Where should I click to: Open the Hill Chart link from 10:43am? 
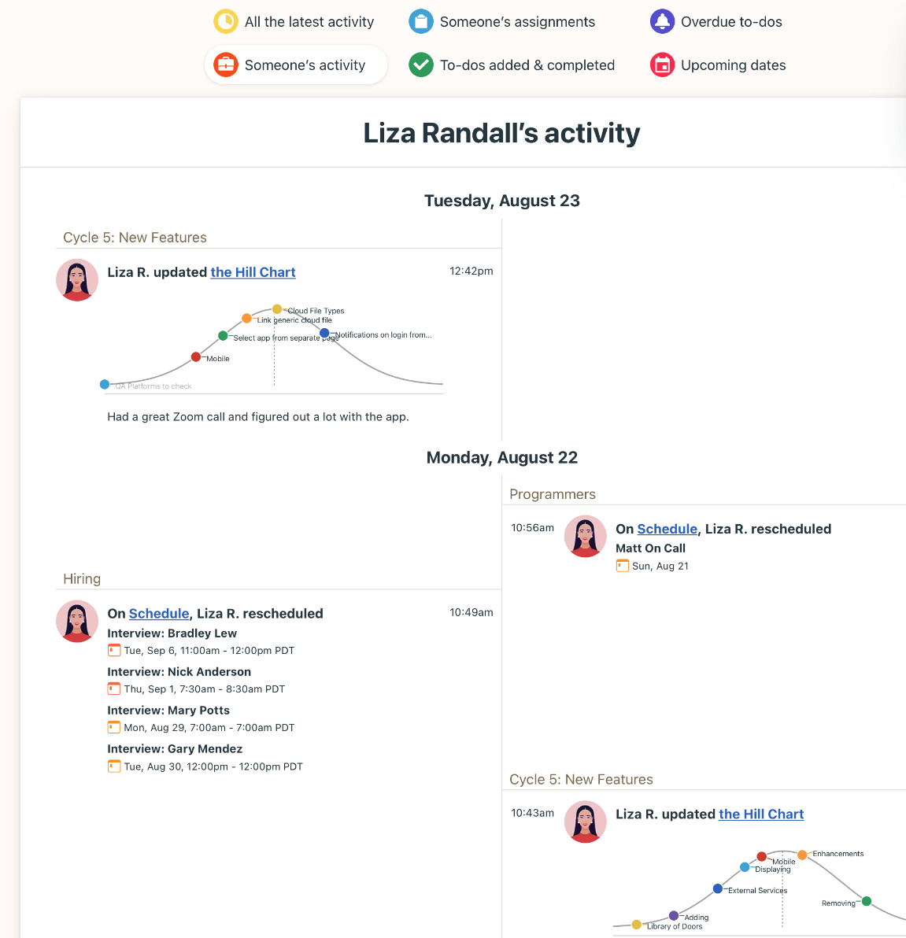point(761,814)
